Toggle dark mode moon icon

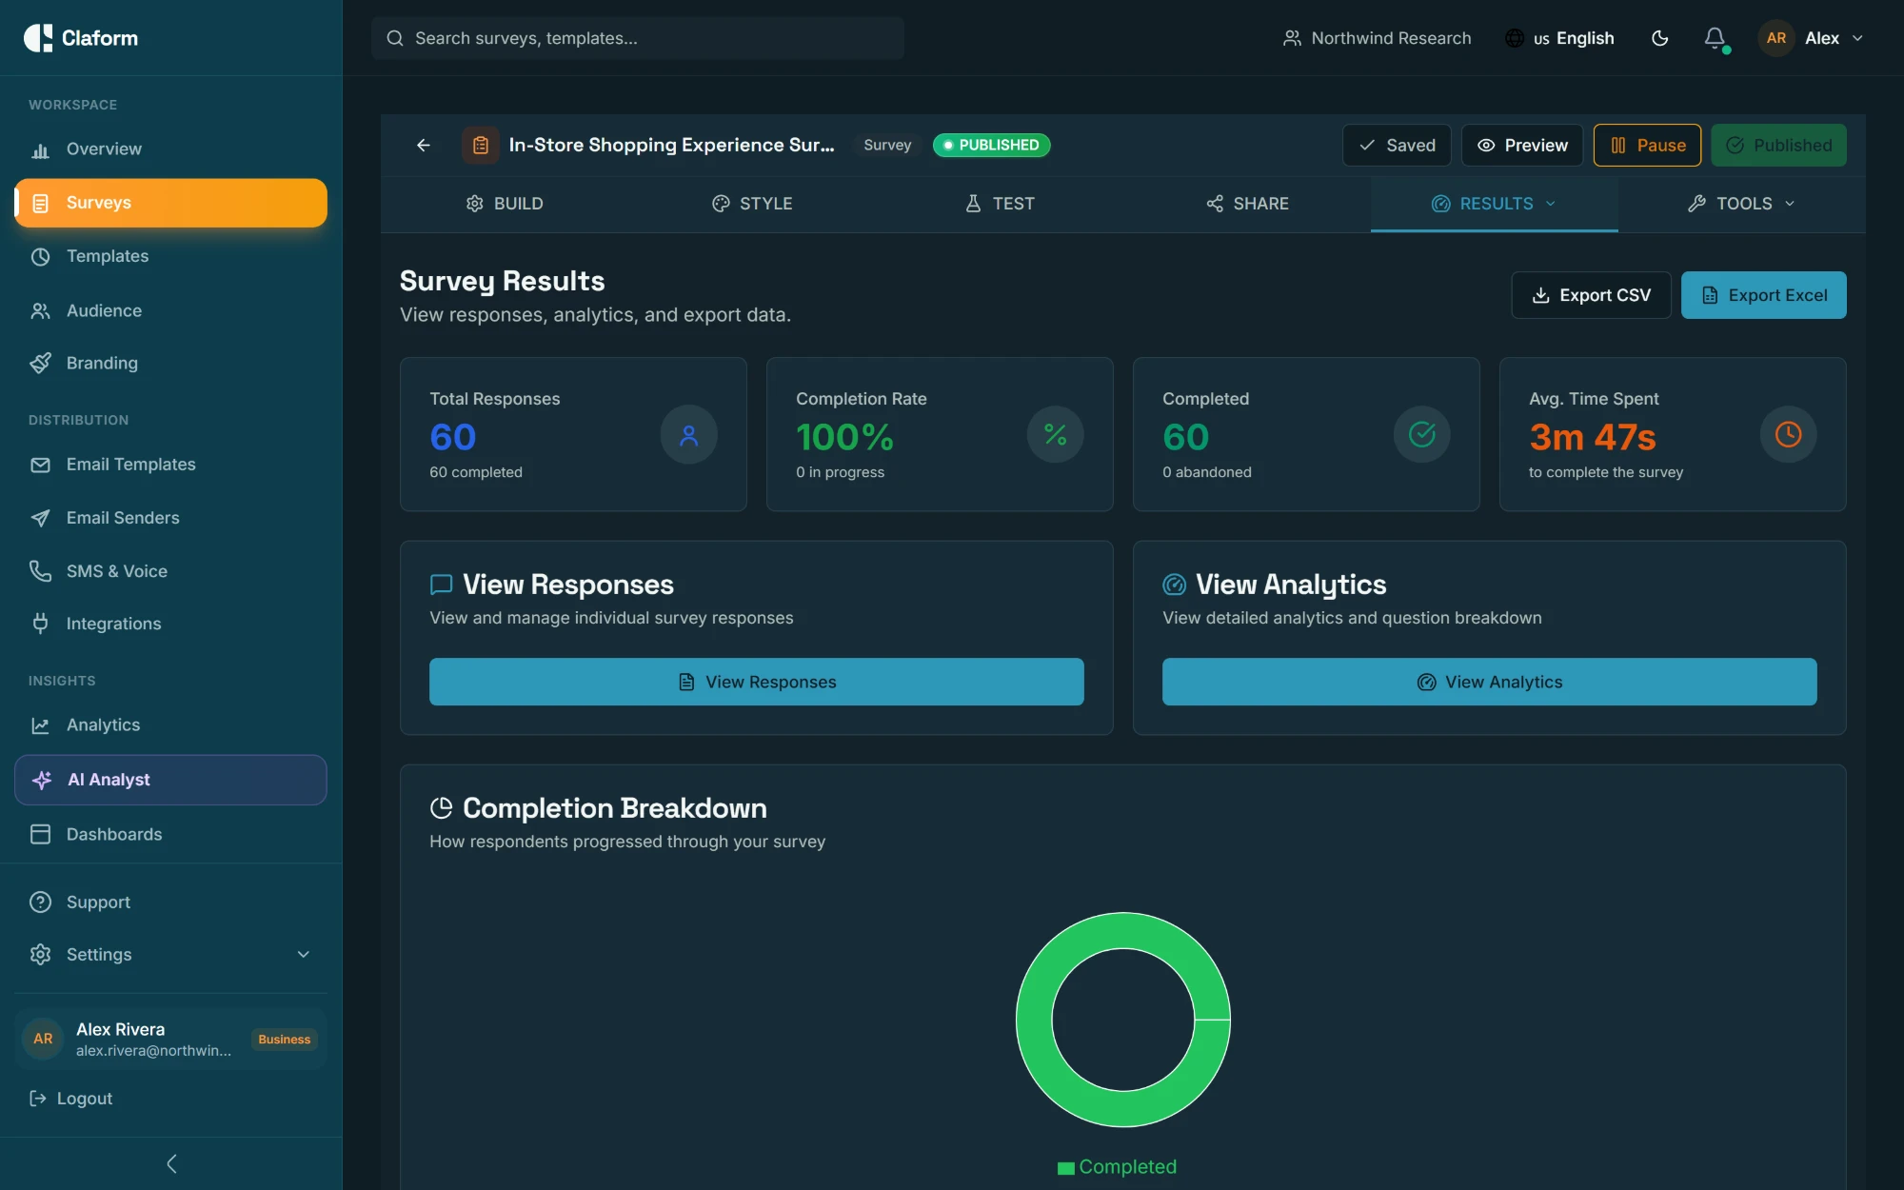[1660, 38]
